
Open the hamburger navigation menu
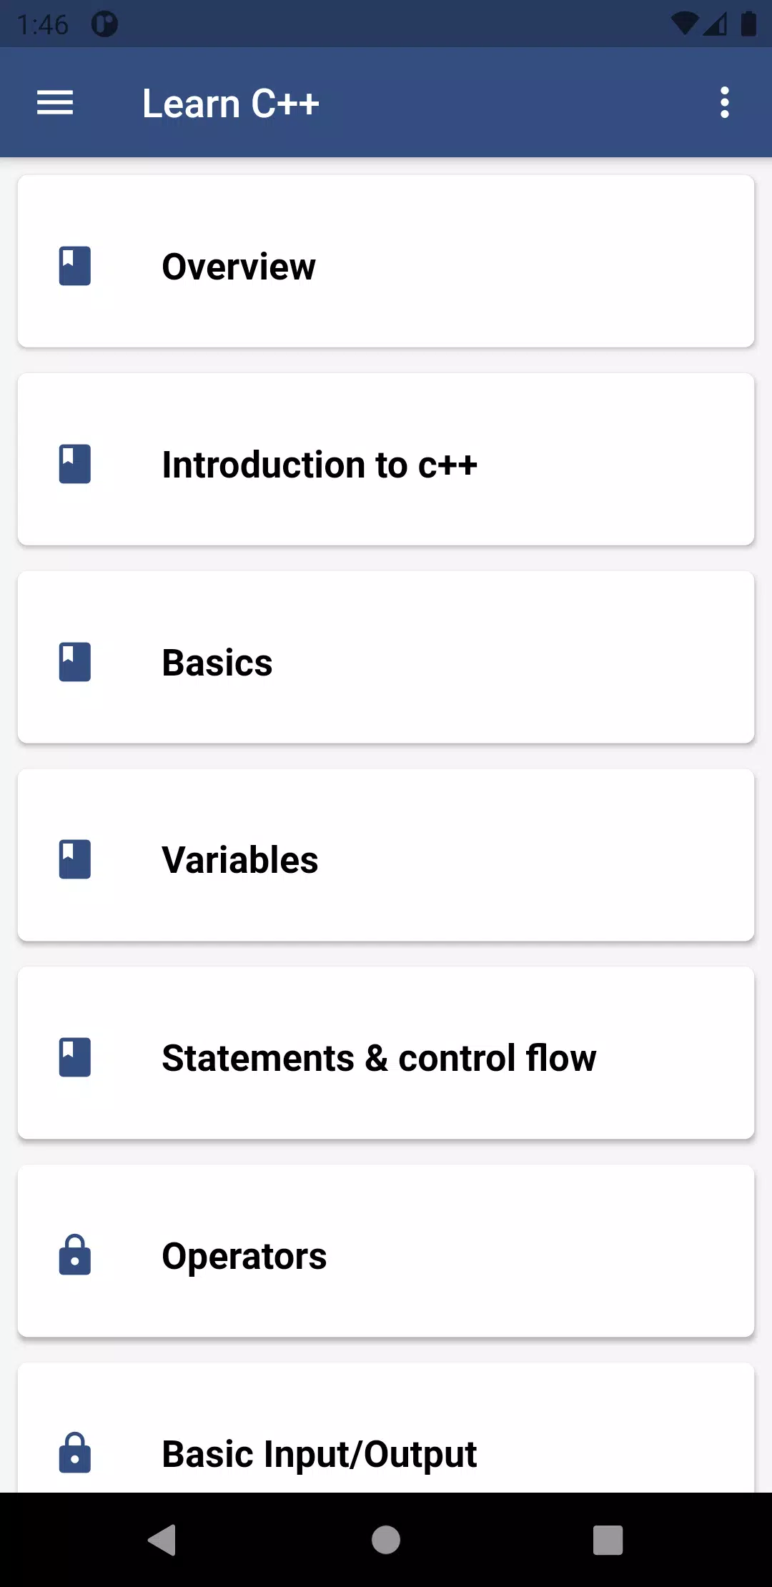pos(55,103)
